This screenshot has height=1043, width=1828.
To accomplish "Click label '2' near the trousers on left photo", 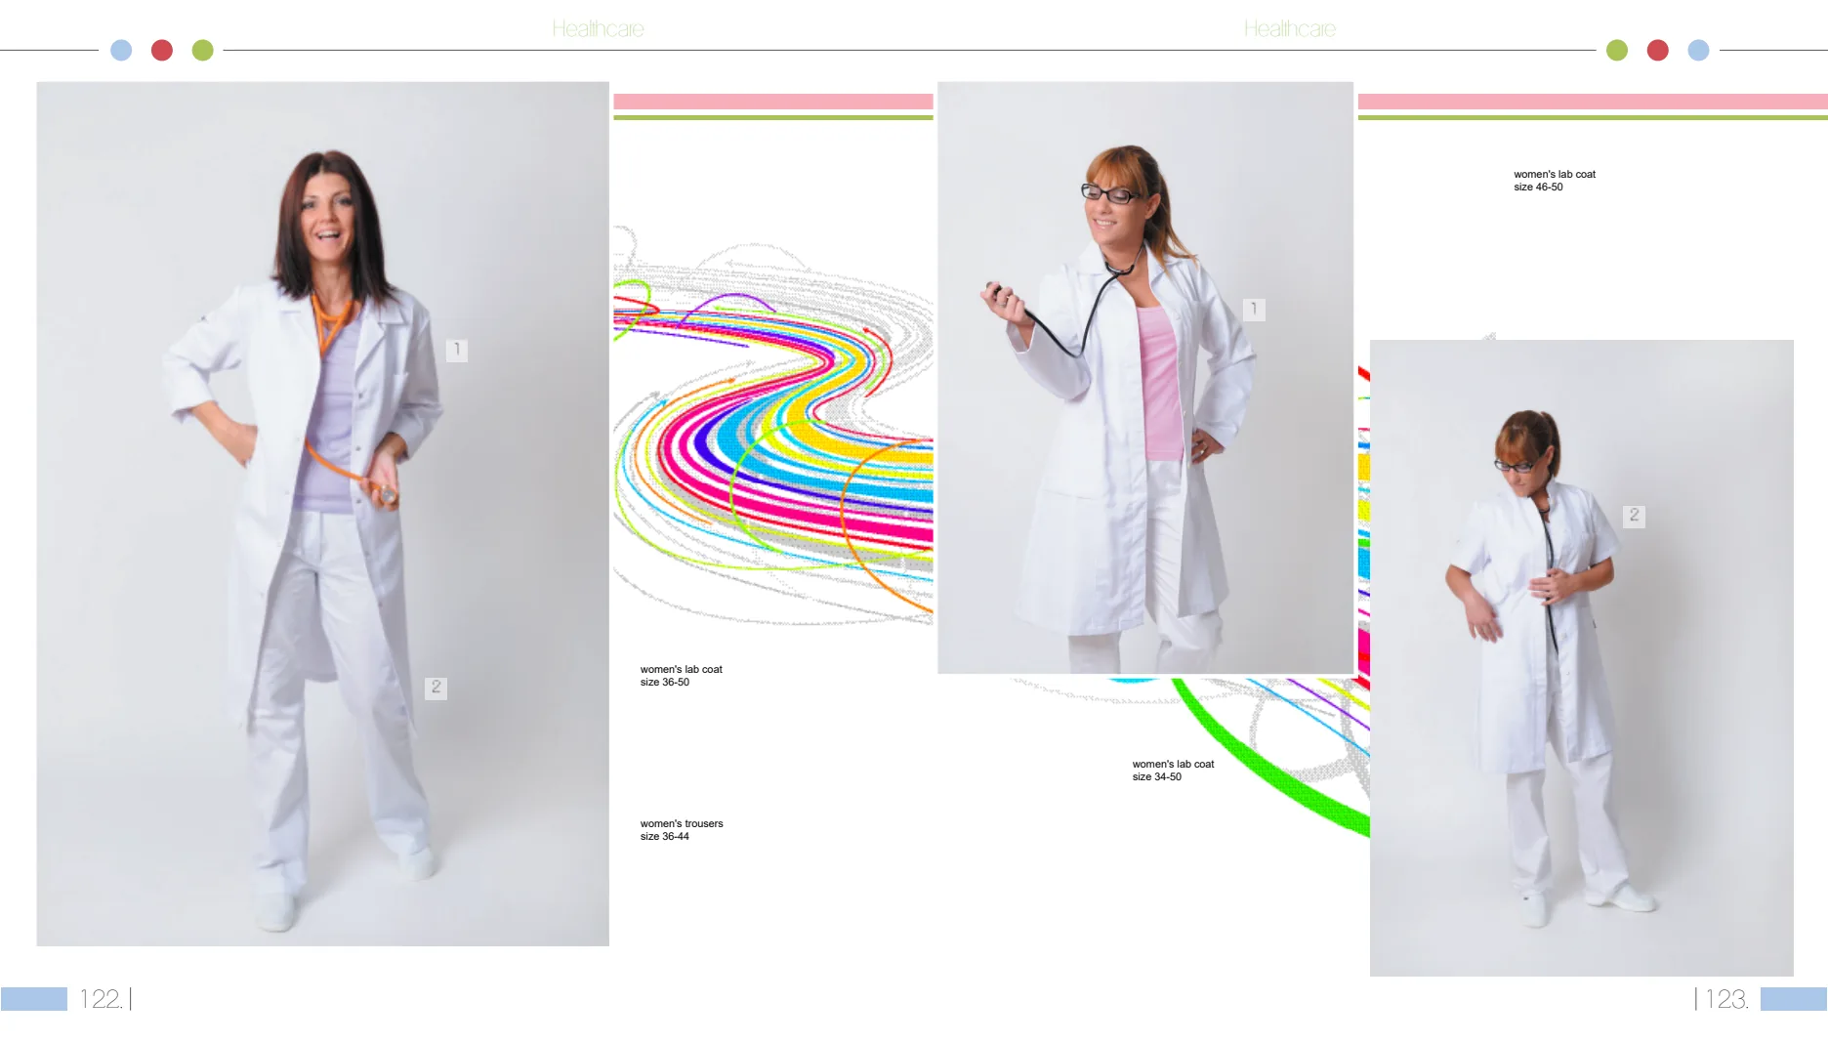I will coord(436,688).
